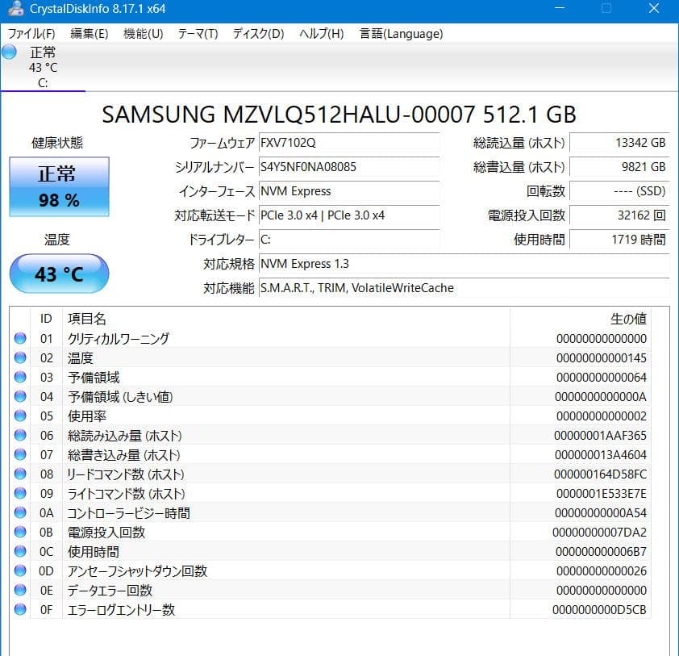Open the ファイル(F) menu
Screen dimensions: 679x656
click(31, 34)
